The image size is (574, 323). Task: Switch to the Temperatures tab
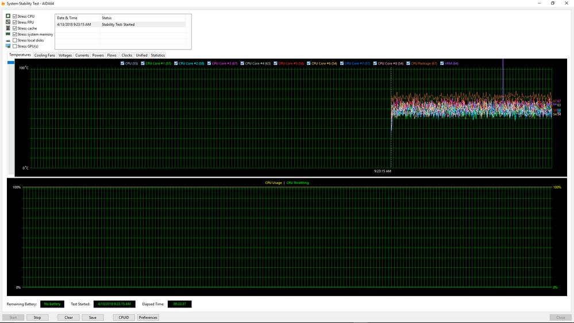coord(20,55)
